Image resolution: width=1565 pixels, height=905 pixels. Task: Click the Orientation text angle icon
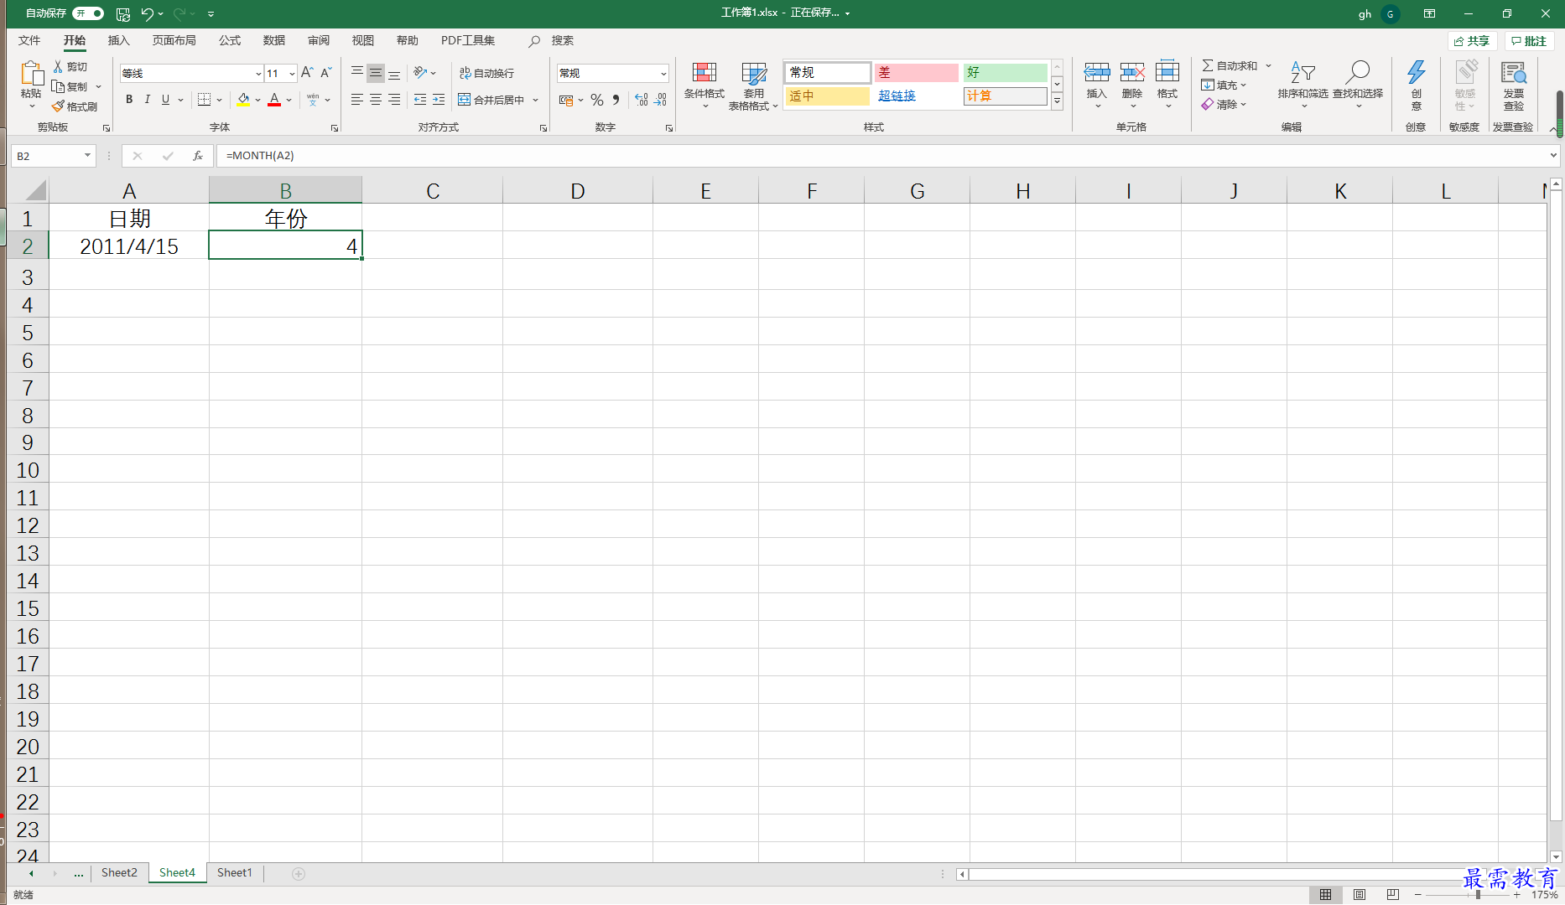point(420,73)
